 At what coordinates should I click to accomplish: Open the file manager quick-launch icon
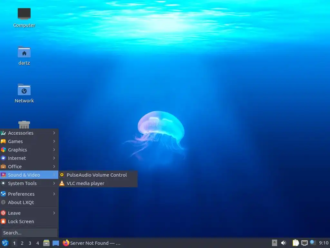click(46, 243)
